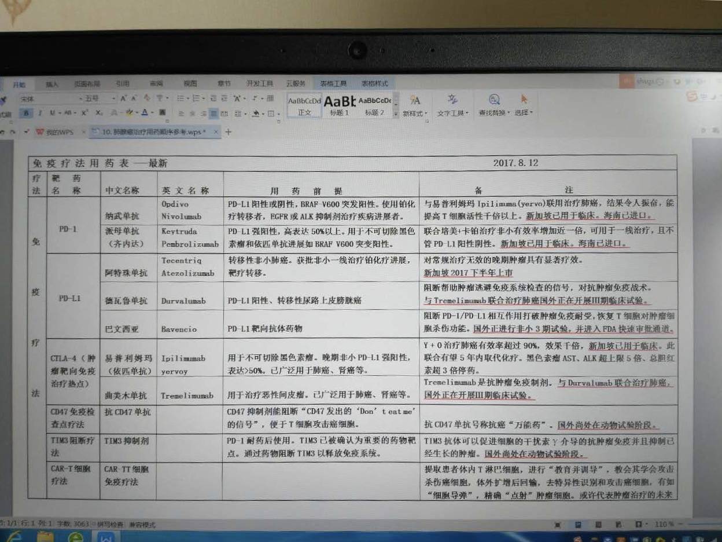Click the 我的WPS document tab
Screen dimensions: 722x542
click(x=57, y=132)
